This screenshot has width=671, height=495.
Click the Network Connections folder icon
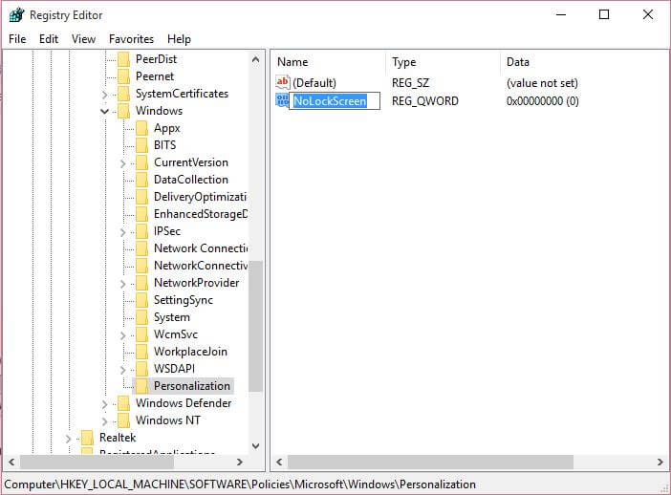[x=142, y=248]
